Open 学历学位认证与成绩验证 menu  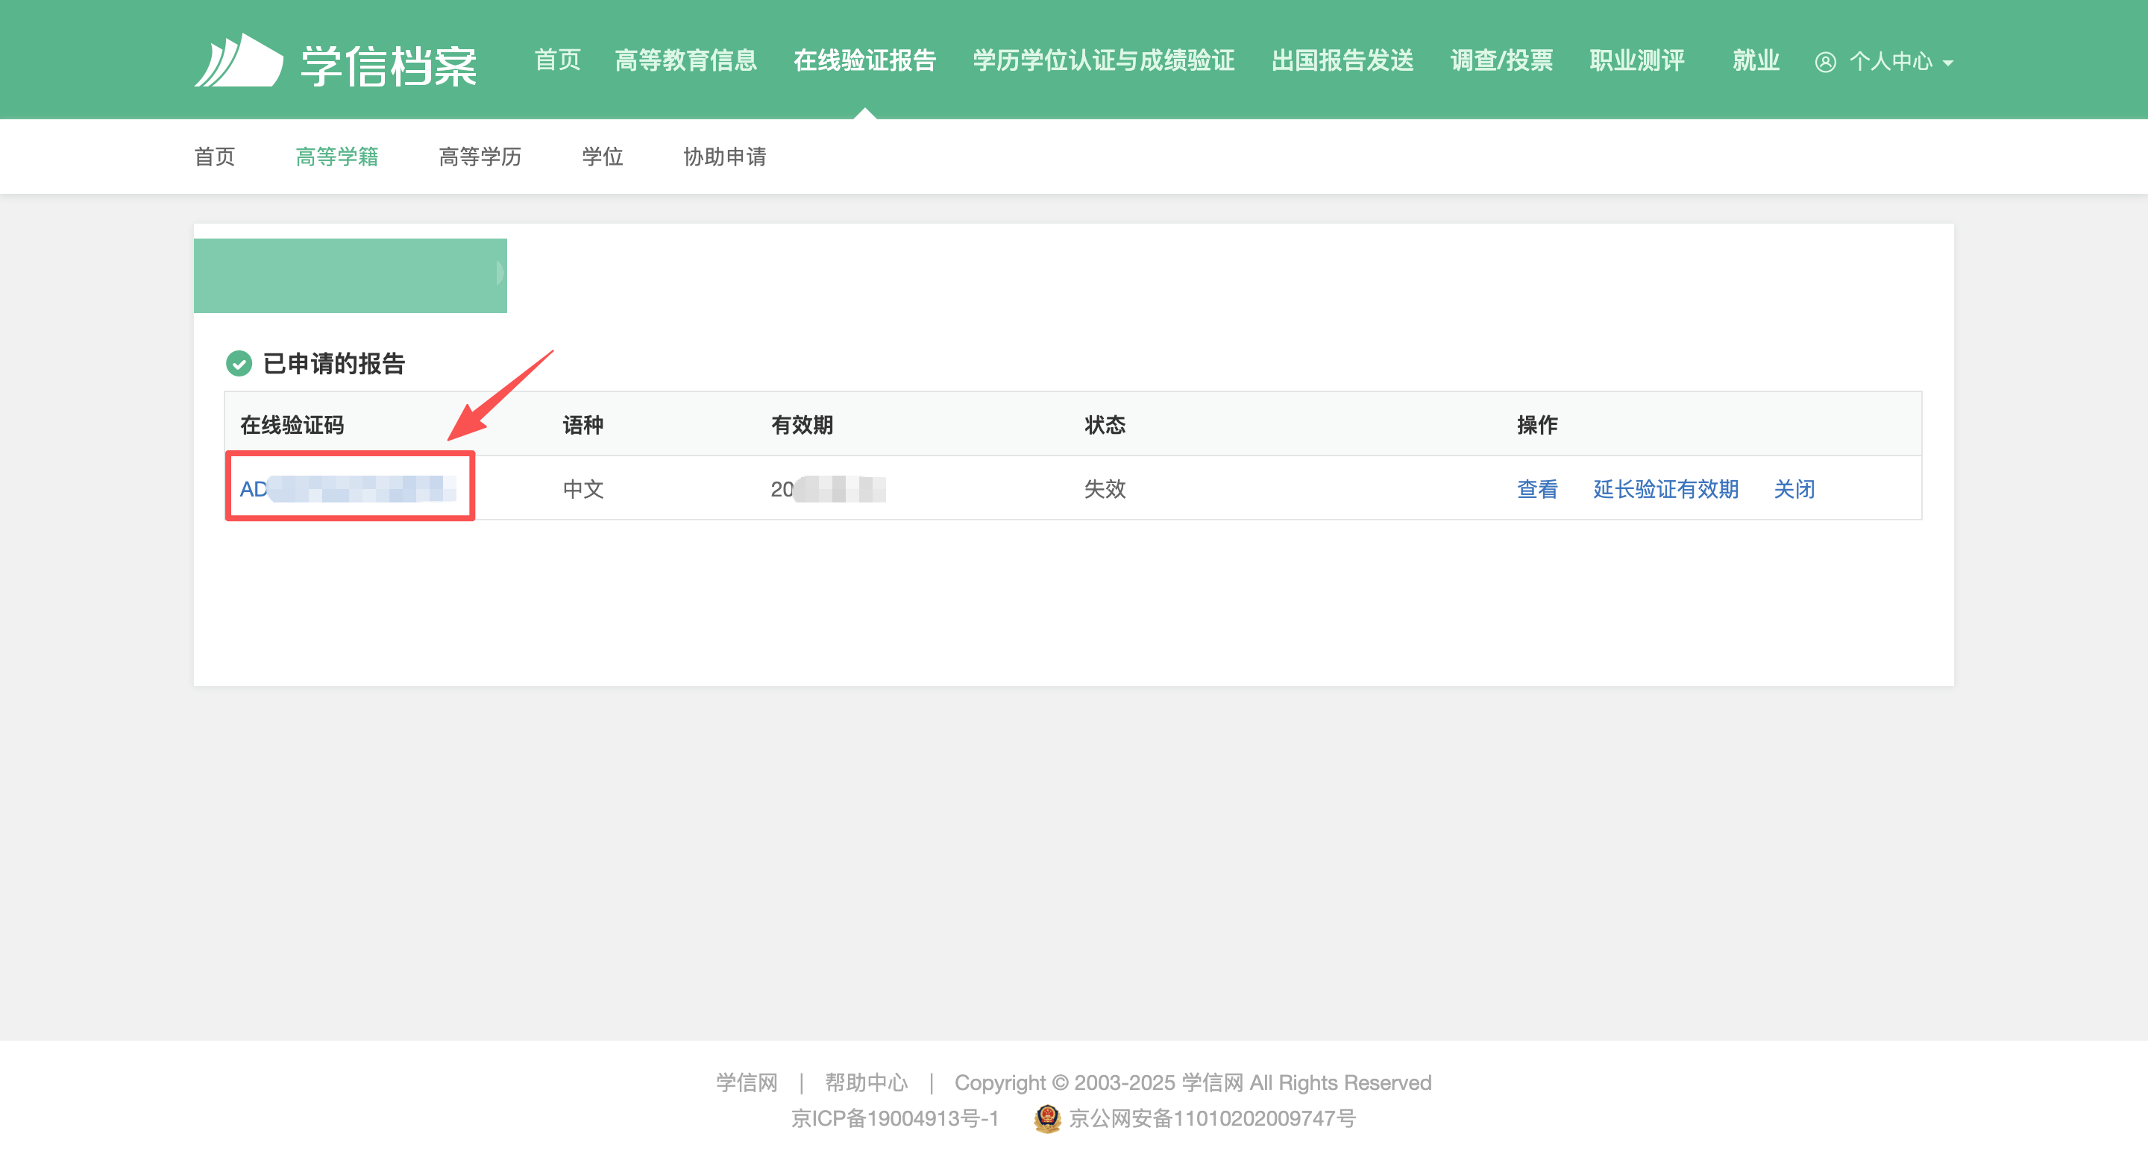(1103, 61)
